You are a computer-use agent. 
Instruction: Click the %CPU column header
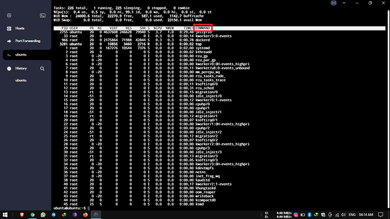[x=158, y=28]
